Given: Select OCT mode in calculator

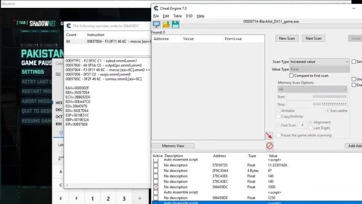Looking at the screenshot, I should coord(59,117).
